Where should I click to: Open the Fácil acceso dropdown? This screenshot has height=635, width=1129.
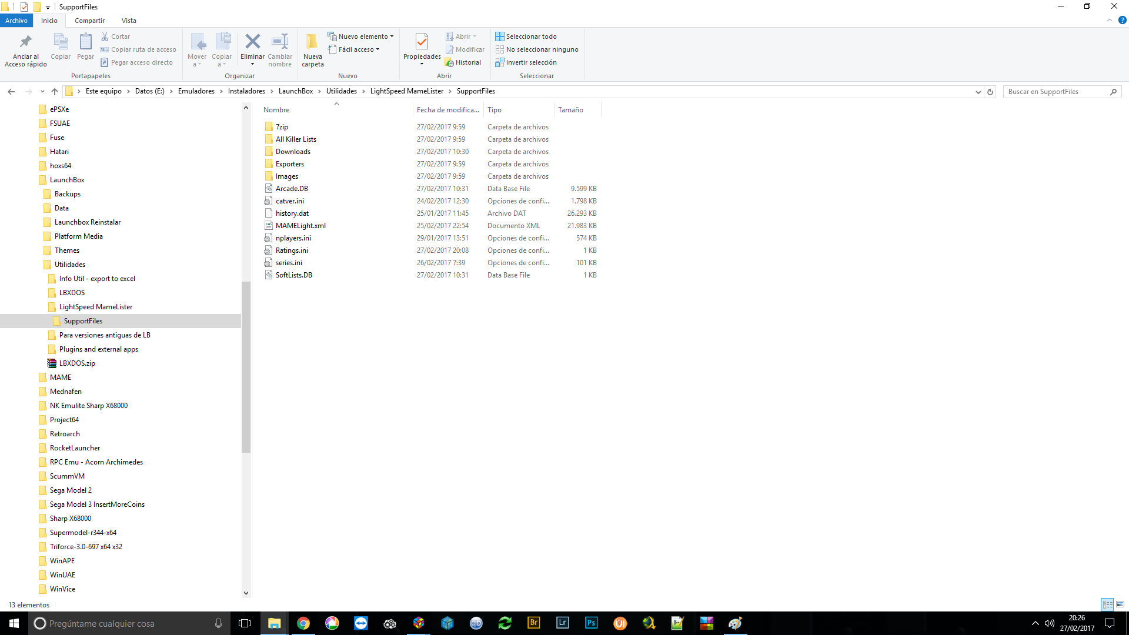pos(353,49)
